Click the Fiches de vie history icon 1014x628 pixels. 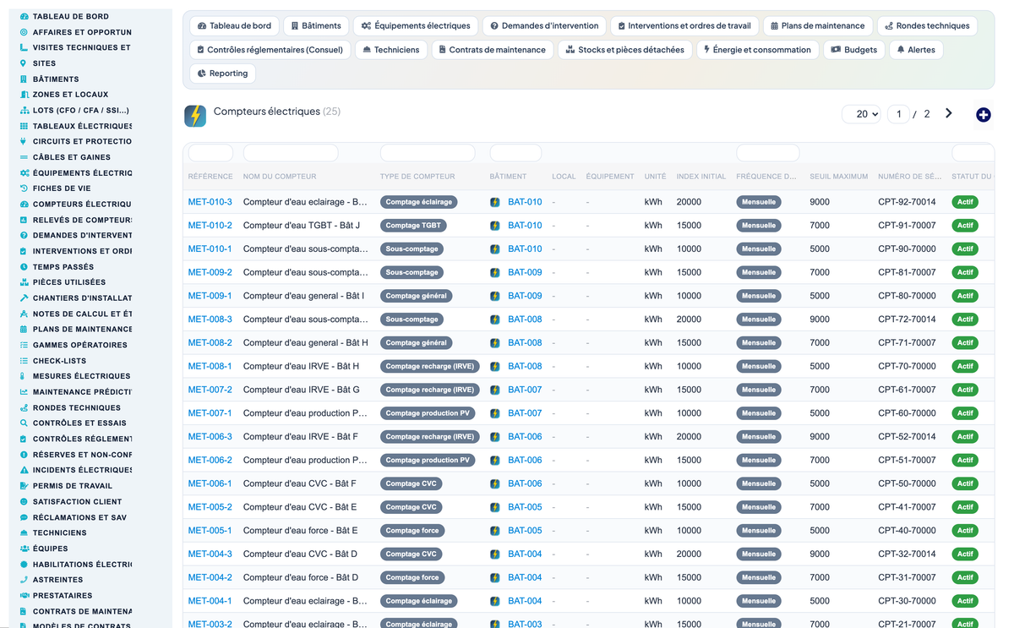24,188
